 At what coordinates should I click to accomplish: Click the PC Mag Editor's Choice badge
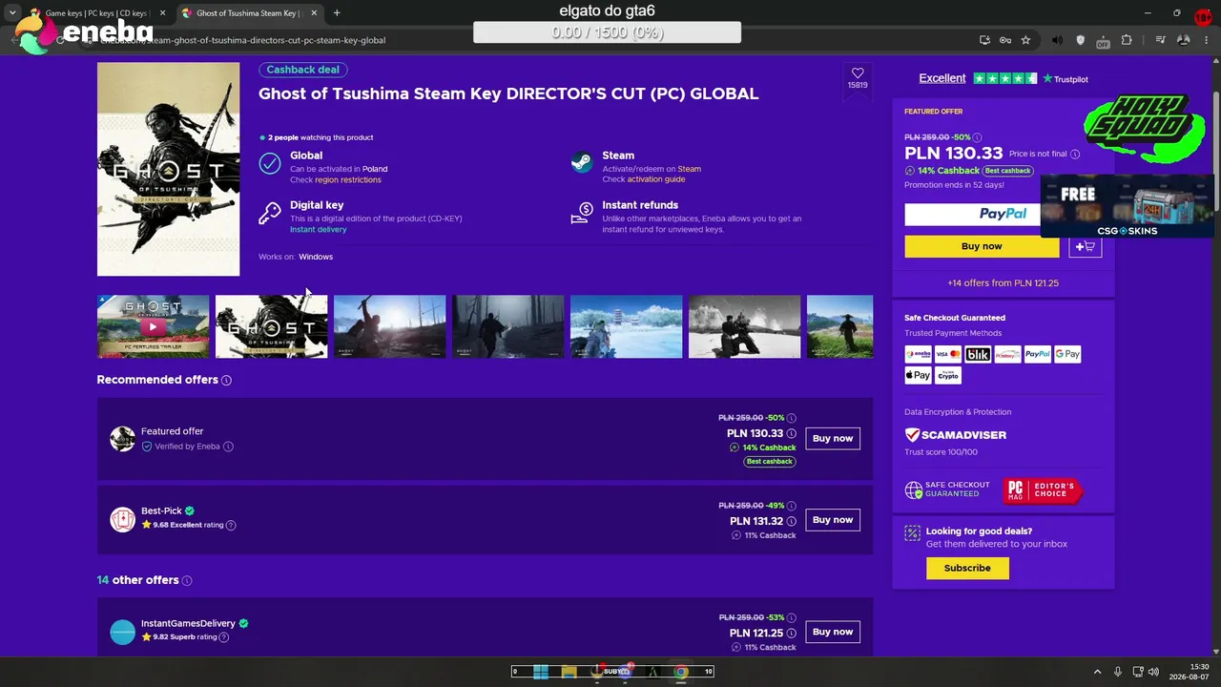1043,490
